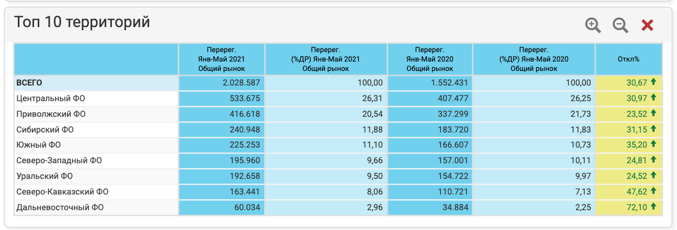Click green arrow in Южный ФО row
This screenshot has height=230, width=677.
pyautogui.click(x=653, y=145)
